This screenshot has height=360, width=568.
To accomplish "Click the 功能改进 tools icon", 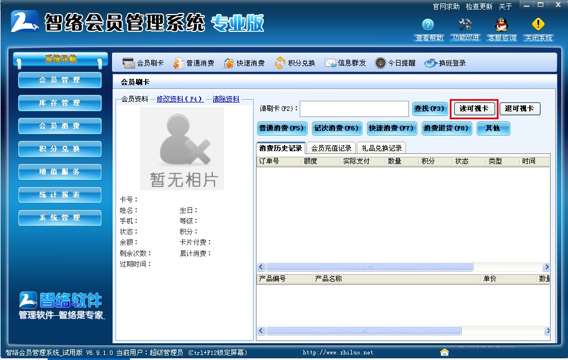I will point(465,25).
